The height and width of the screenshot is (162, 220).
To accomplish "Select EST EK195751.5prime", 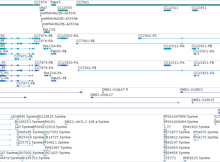I will pyautogui.click(x=35, y=158).
